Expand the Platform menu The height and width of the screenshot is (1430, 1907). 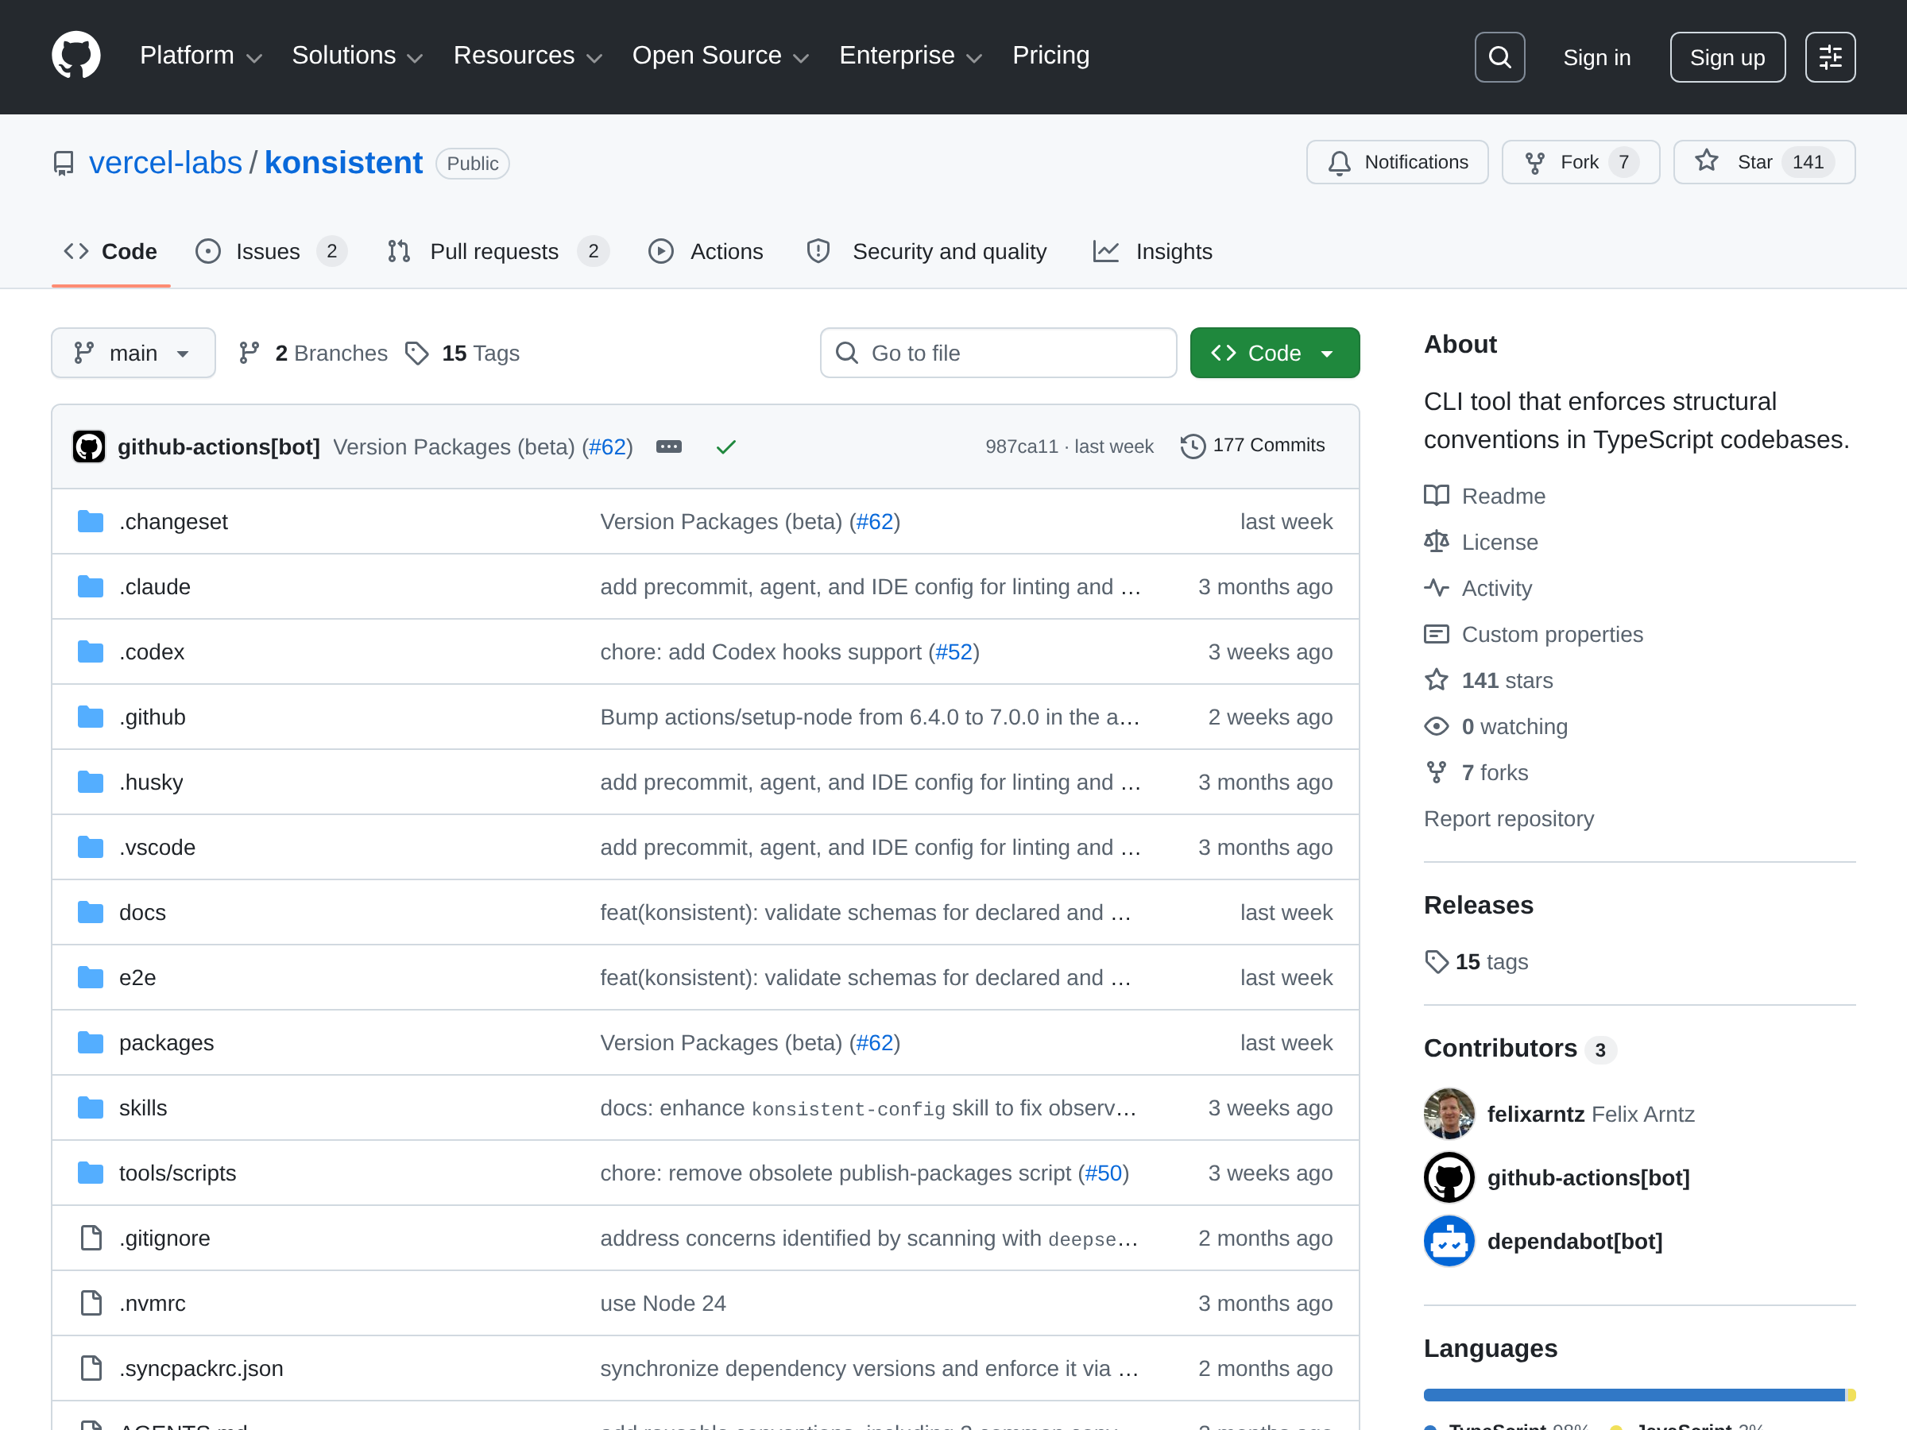coord(201,56)
